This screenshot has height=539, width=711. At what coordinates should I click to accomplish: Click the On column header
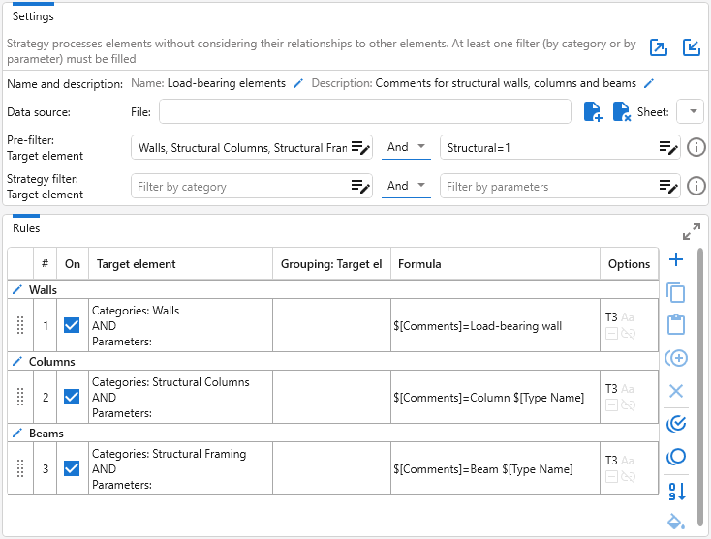pyautogui.click(x=73, y=263)
